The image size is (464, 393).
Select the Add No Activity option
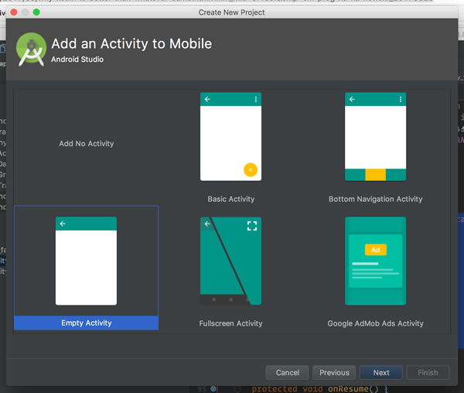tap(86, 144)
